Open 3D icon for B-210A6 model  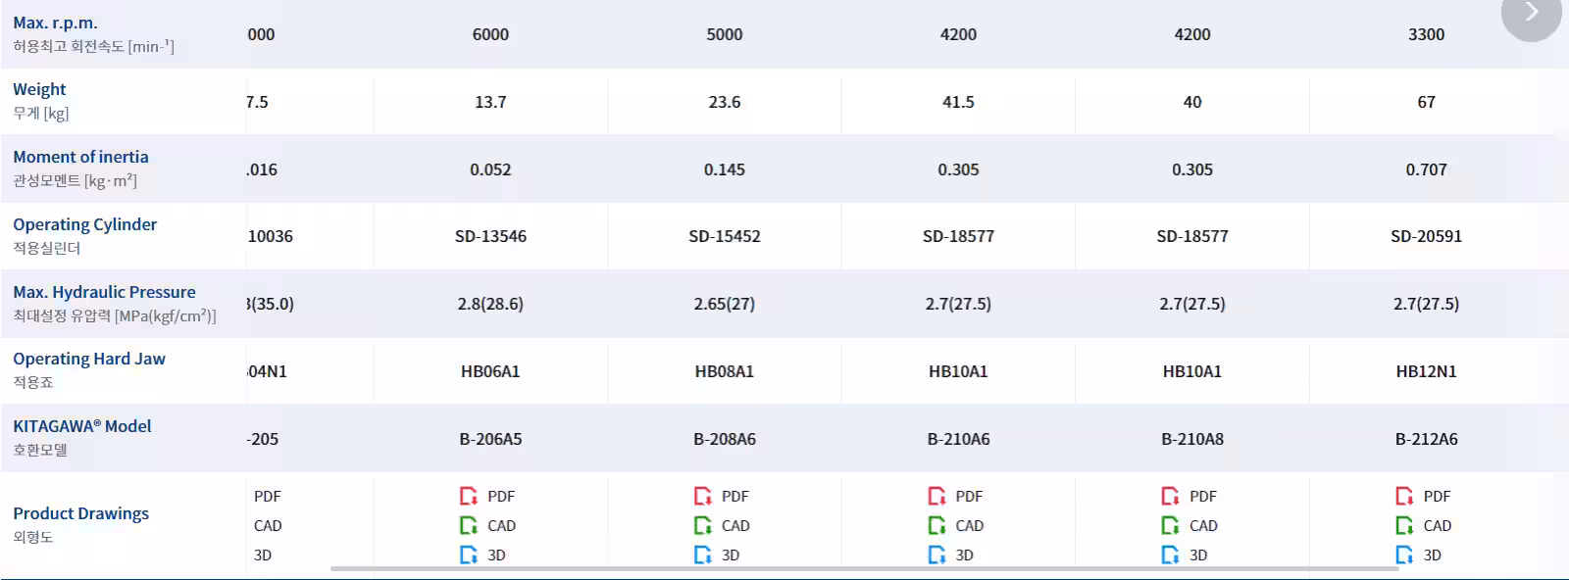click(x=937, y=555)
